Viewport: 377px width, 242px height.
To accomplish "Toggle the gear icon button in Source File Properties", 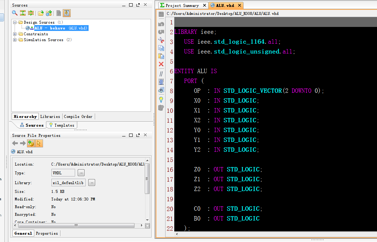I will tap(31, 143).
